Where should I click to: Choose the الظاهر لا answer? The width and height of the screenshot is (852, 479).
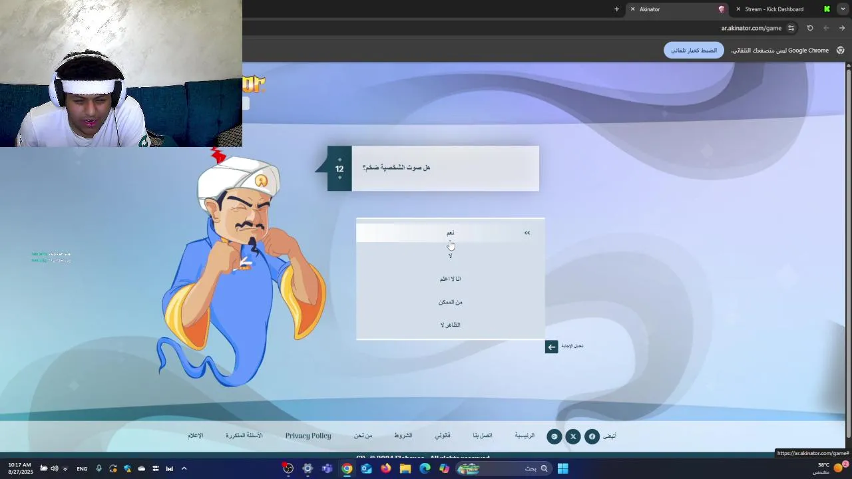(451, 325)
